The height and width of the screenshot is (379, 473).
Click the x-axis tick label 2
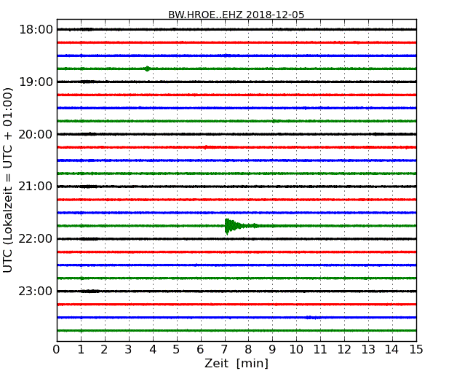click(x=104, y=350)
